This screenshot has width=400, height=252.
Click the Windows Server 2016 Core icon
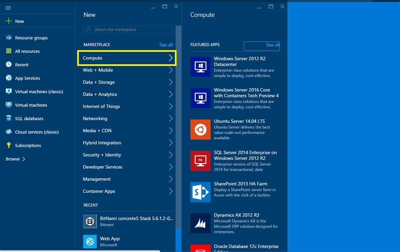[x=200, y=98]
